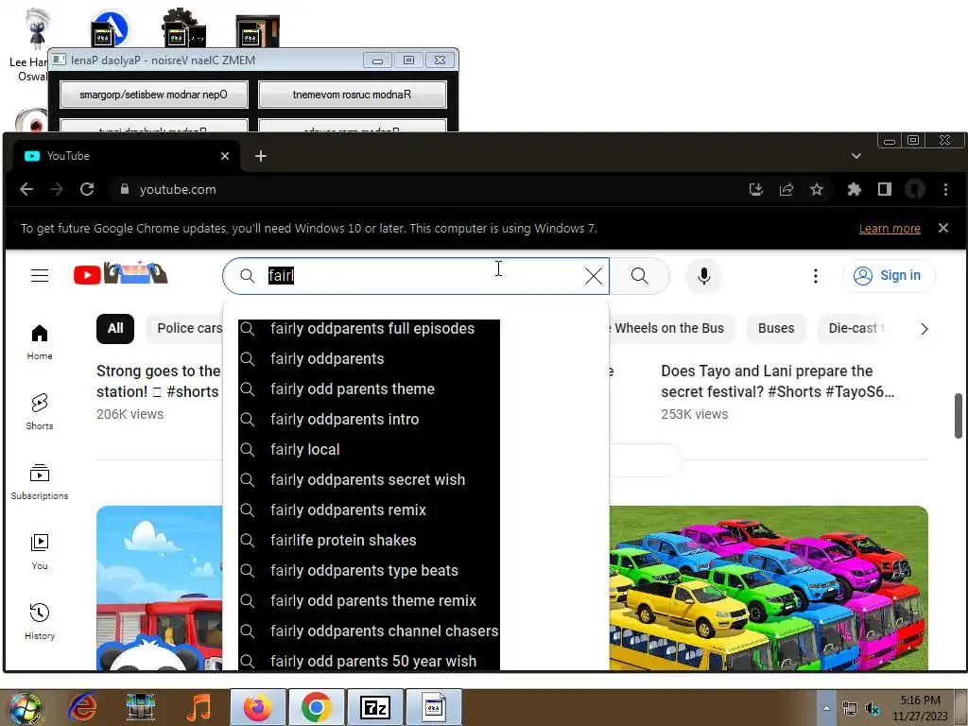Open 'Does Tayo and Lani prepare' video title

point(778,382)
